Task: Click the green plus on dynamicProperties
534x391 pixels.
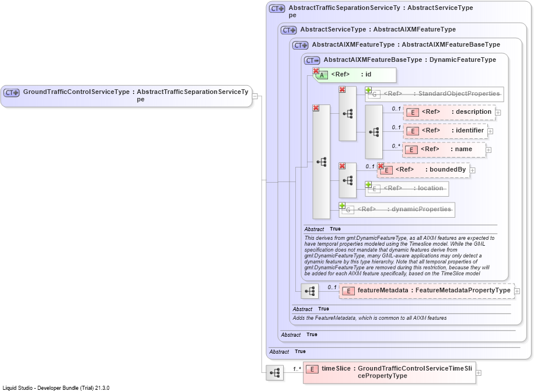Action: coord(342,205)
